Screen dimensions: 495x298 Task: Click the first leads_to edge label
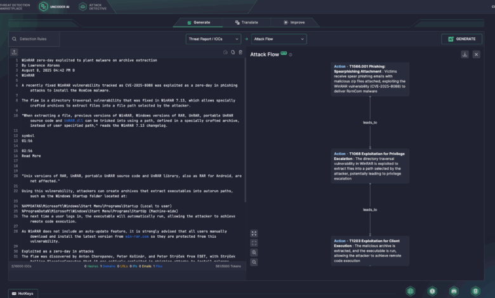click(370, 122)
